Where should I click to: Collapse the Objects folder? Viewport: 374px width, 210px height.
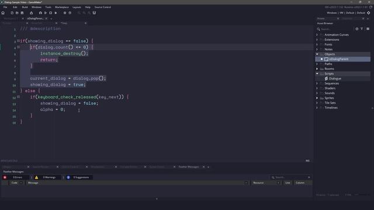(x=317, y=54)
